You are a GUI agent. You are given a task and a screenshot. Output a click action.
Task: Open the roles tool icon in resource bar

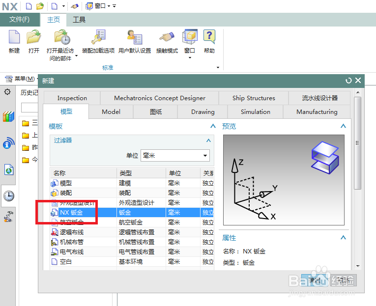click(8, 217)
